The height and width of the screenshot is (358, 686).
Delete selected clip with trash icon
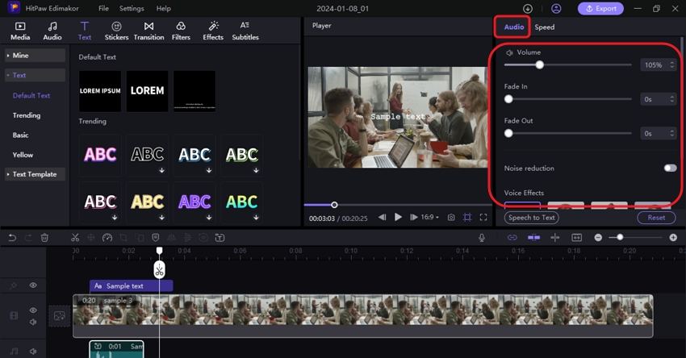point(44,238)
